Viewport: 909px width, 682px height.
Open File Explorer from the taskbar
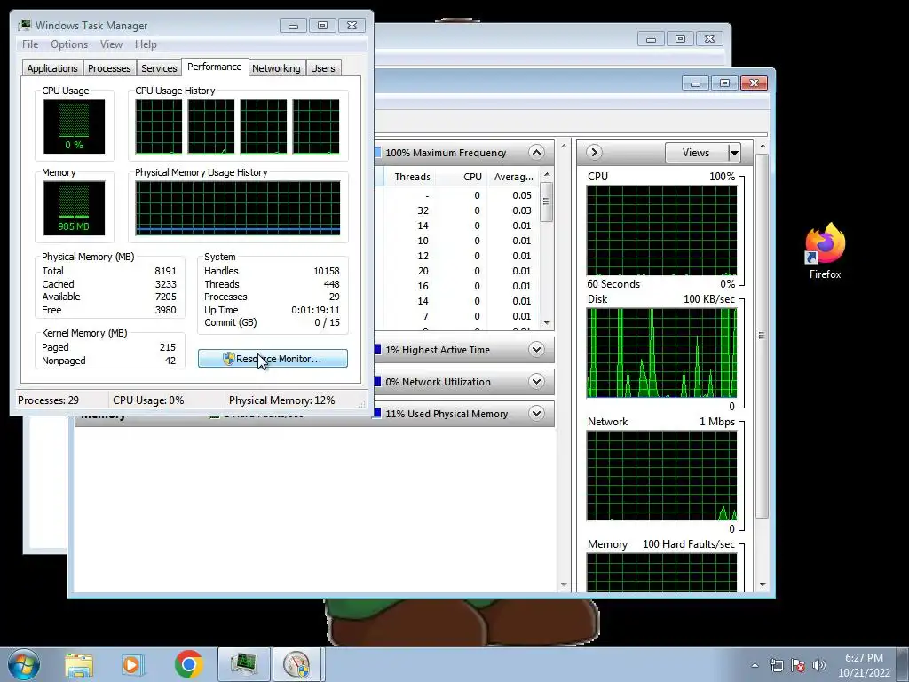click(x=79, y=665)
